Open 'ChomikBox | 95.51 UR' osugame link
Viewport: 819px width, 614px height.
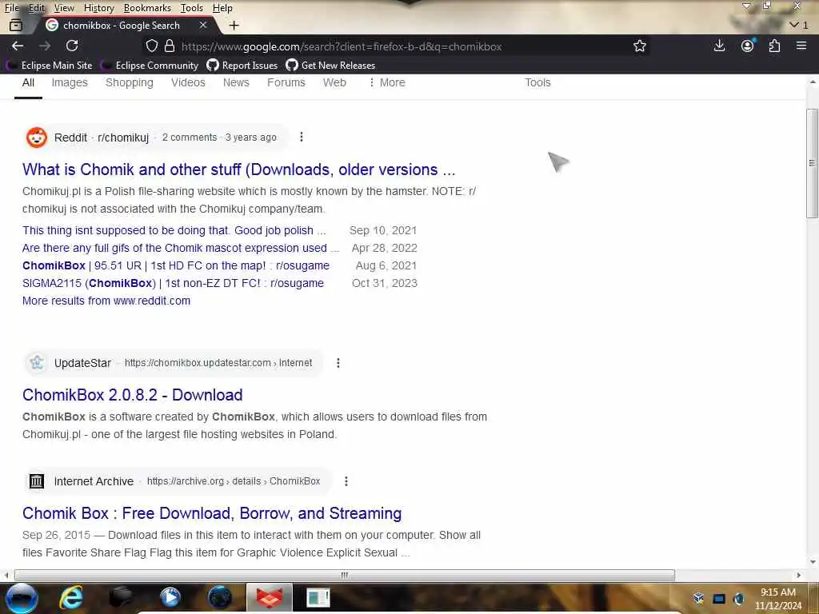[x=176, y=265]
